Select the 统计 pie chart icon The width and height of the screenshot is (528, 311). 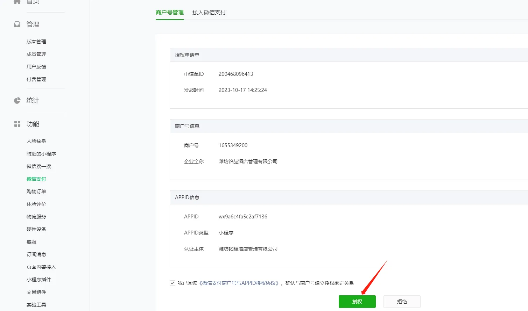(x=16, y=100)
